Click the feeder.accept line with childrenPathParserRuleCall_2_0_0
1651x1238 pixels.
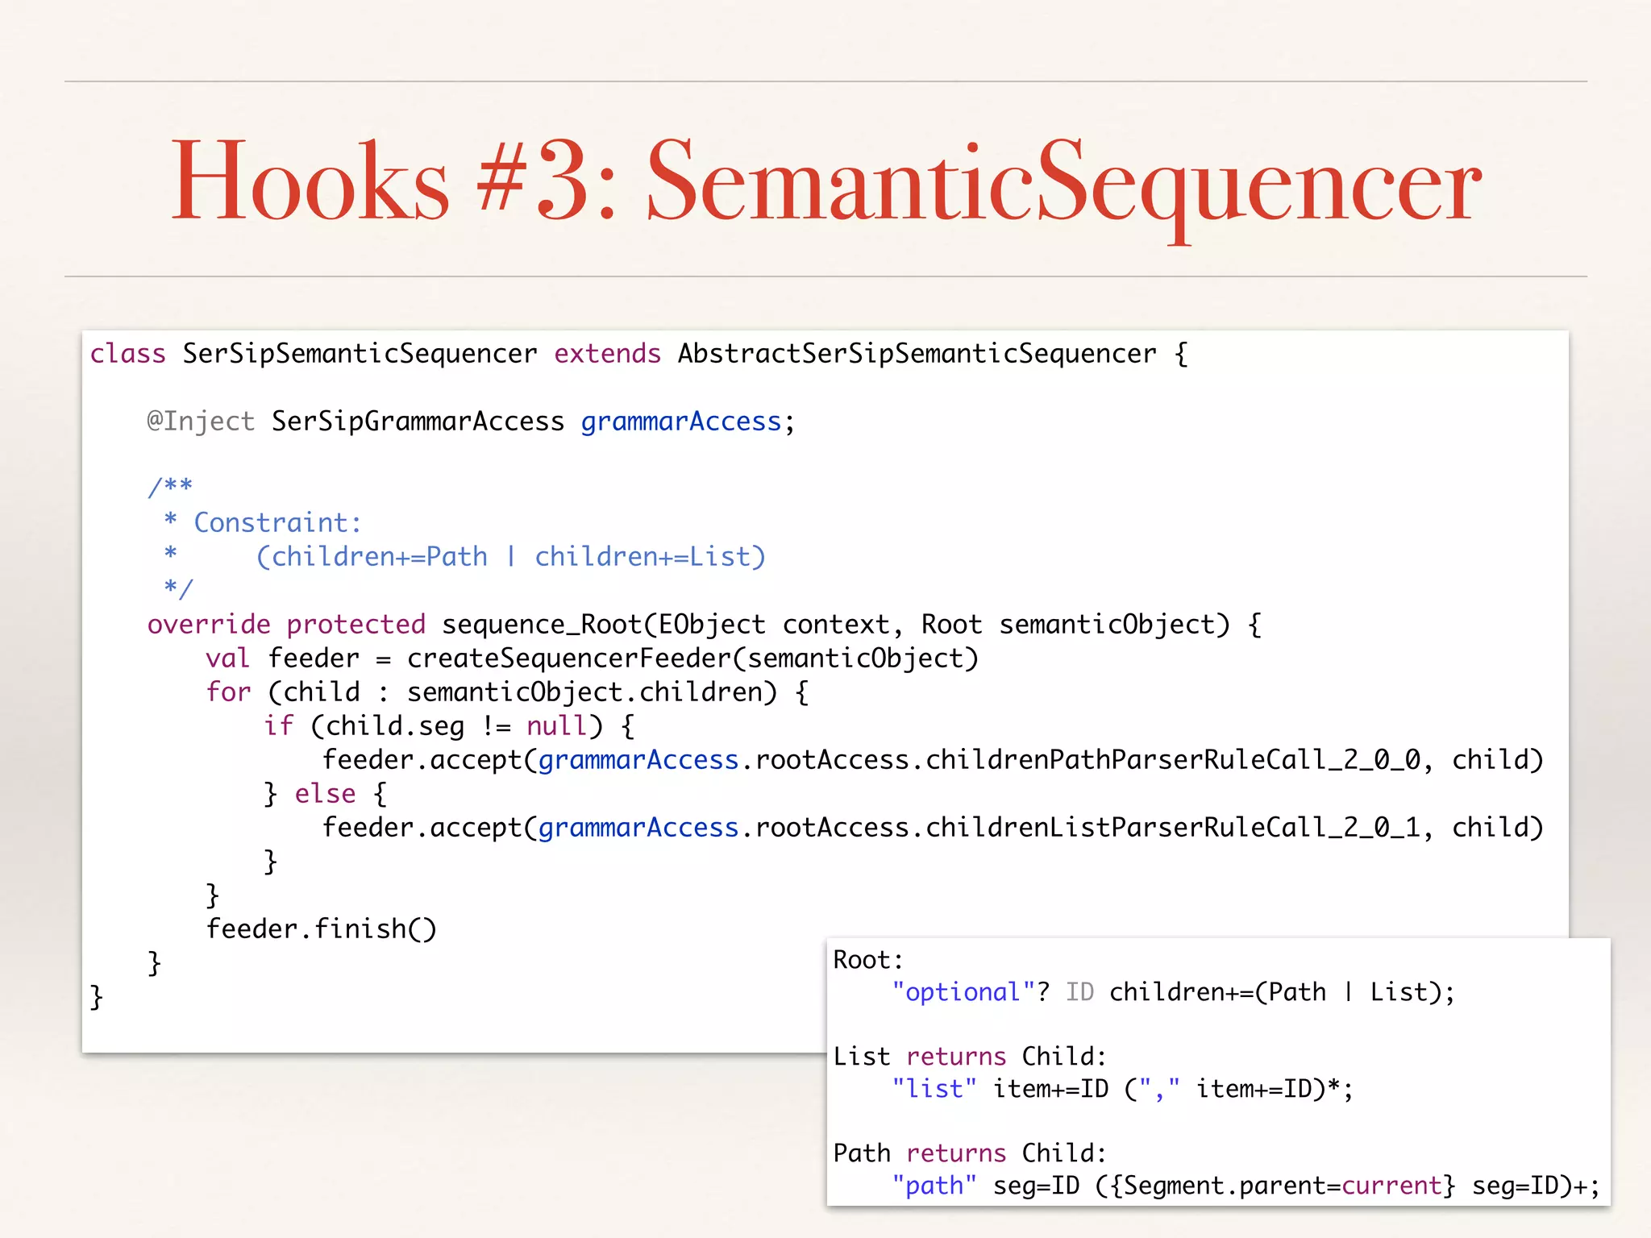[933, 760]
